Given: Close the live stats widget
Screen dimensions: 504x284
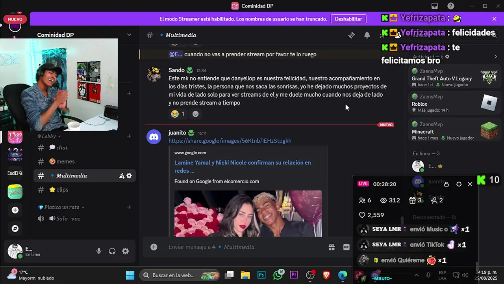Looking at the screenshot, I should coord(470,184).
